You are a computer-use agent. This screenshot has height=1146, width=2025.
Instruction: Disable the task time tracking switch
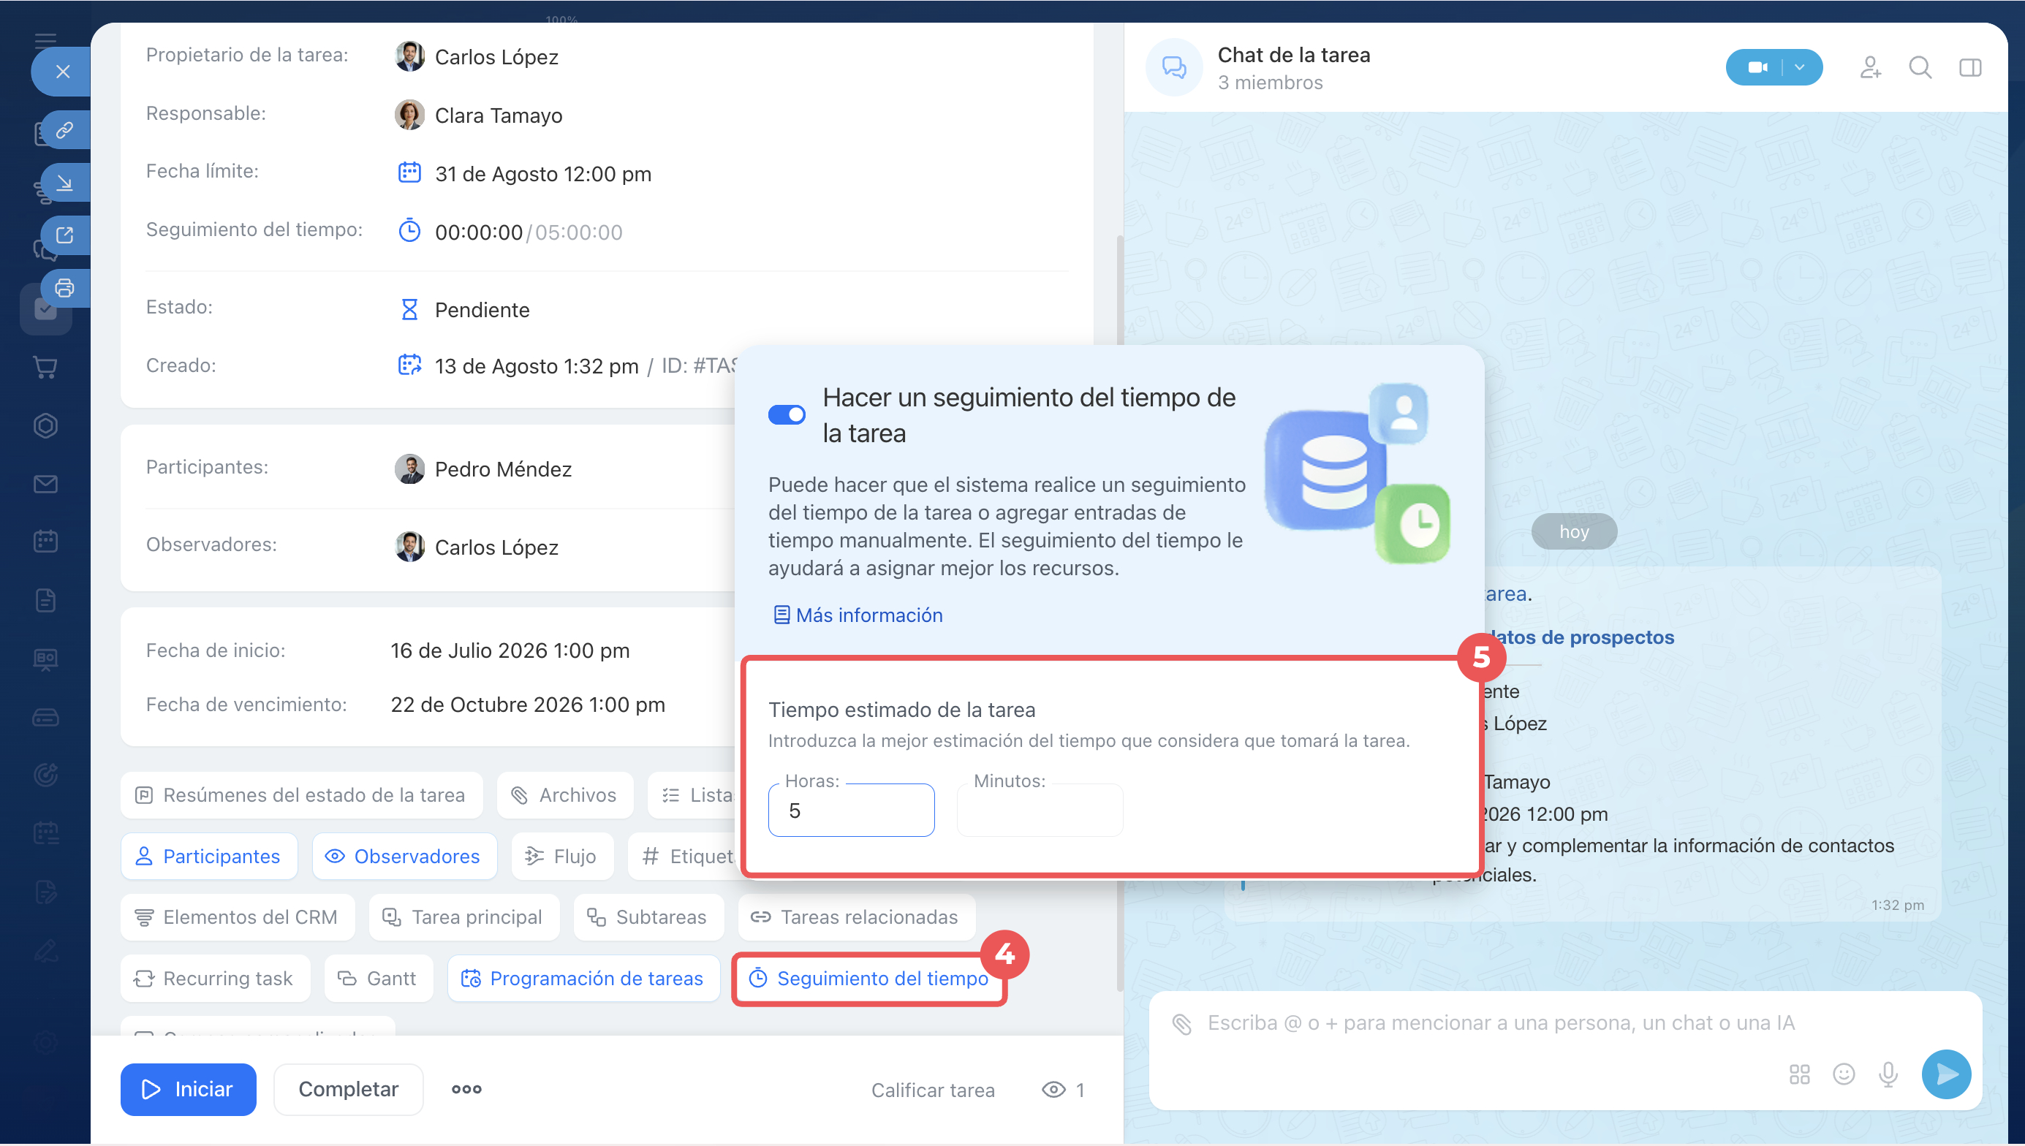[786, 415]
